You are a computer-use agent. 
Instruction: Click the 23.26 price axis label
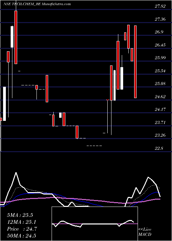(160, 135)
